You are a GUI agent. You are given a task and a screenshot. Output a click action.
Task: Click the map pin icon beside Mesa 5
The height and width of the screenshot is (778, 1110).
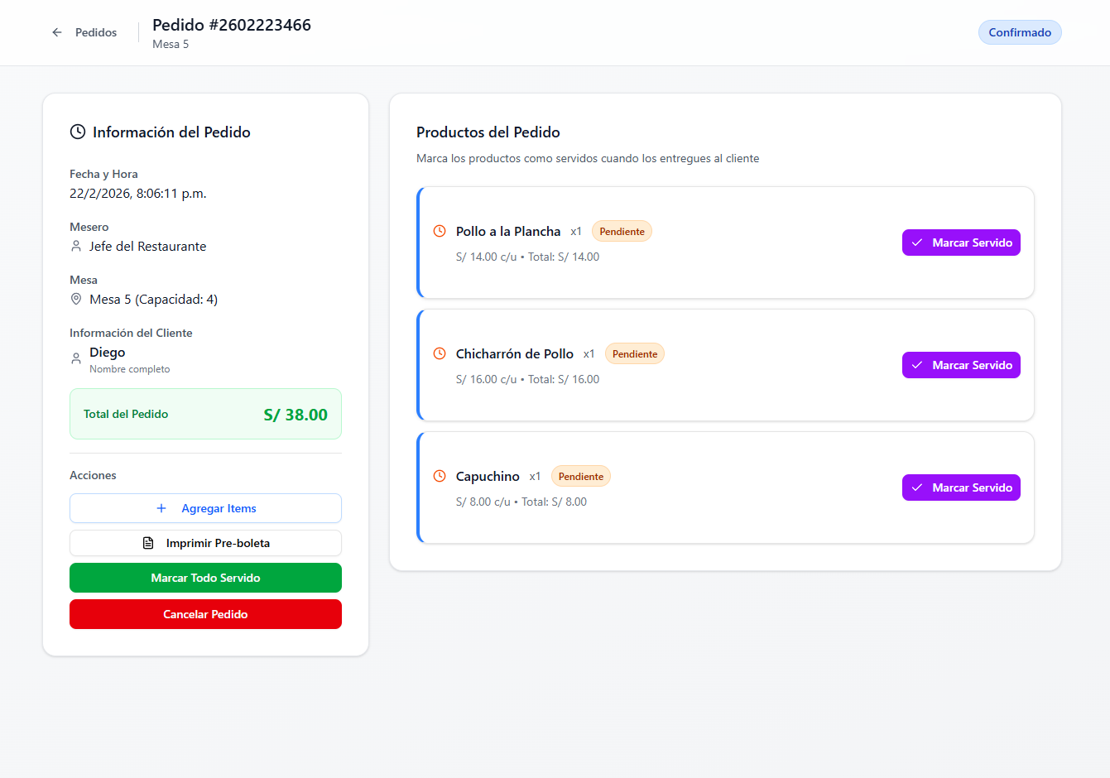point(76,299)
